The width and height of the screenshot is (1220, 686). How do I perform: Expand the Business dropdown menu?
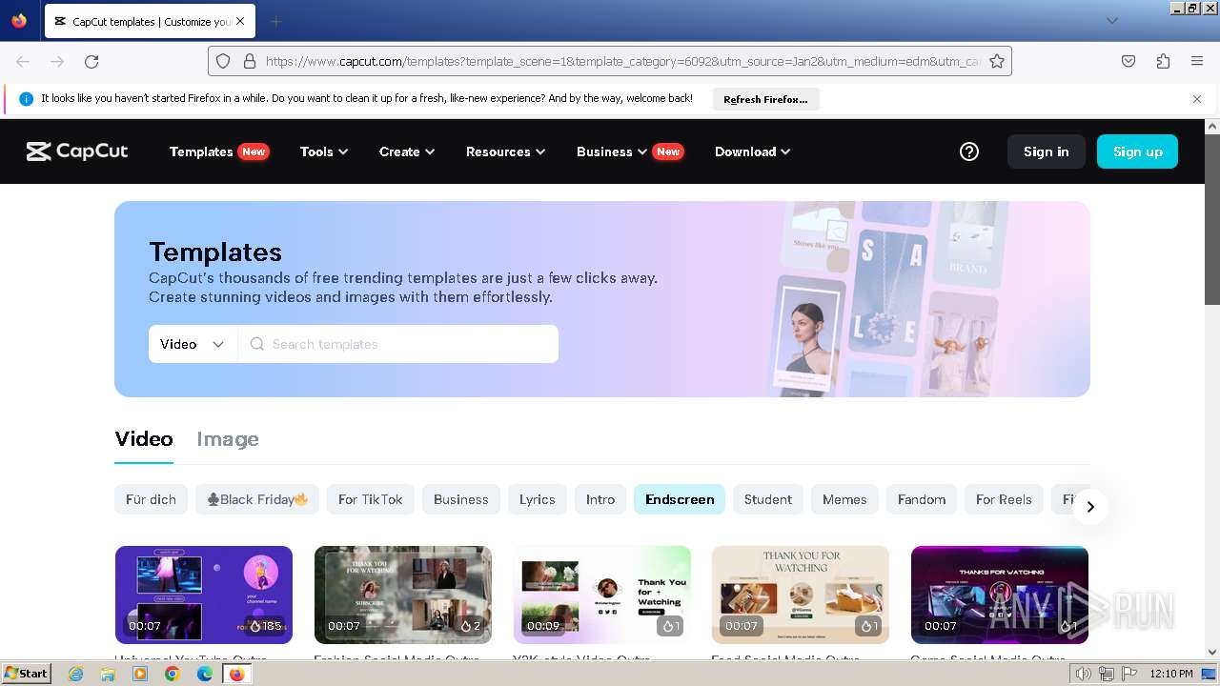click(x=612, y=151)
